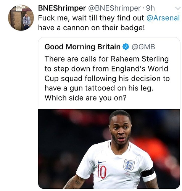
Task: Click the blue verified badge icon
Action: [x=126, y=47]
